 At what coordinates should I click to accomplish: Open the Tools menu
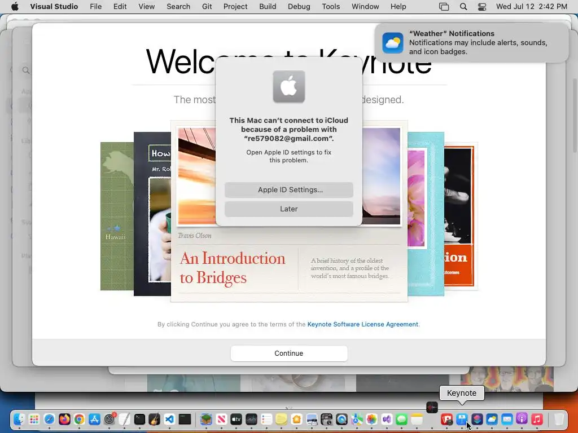click(x=331, y=7)
